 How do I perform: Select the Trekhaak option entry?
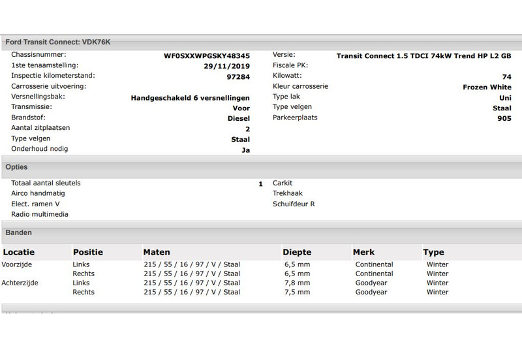[287, 193]
